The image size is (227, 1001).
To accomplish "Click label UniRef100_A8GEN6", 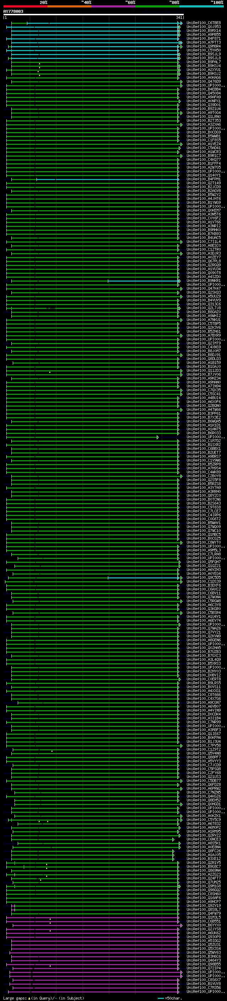I will click(x=204, y=640).
